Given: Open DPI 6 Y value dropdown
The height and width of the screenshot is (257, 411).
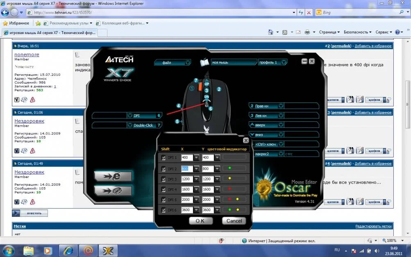Looking at the screenshot, I should point(217,210).
